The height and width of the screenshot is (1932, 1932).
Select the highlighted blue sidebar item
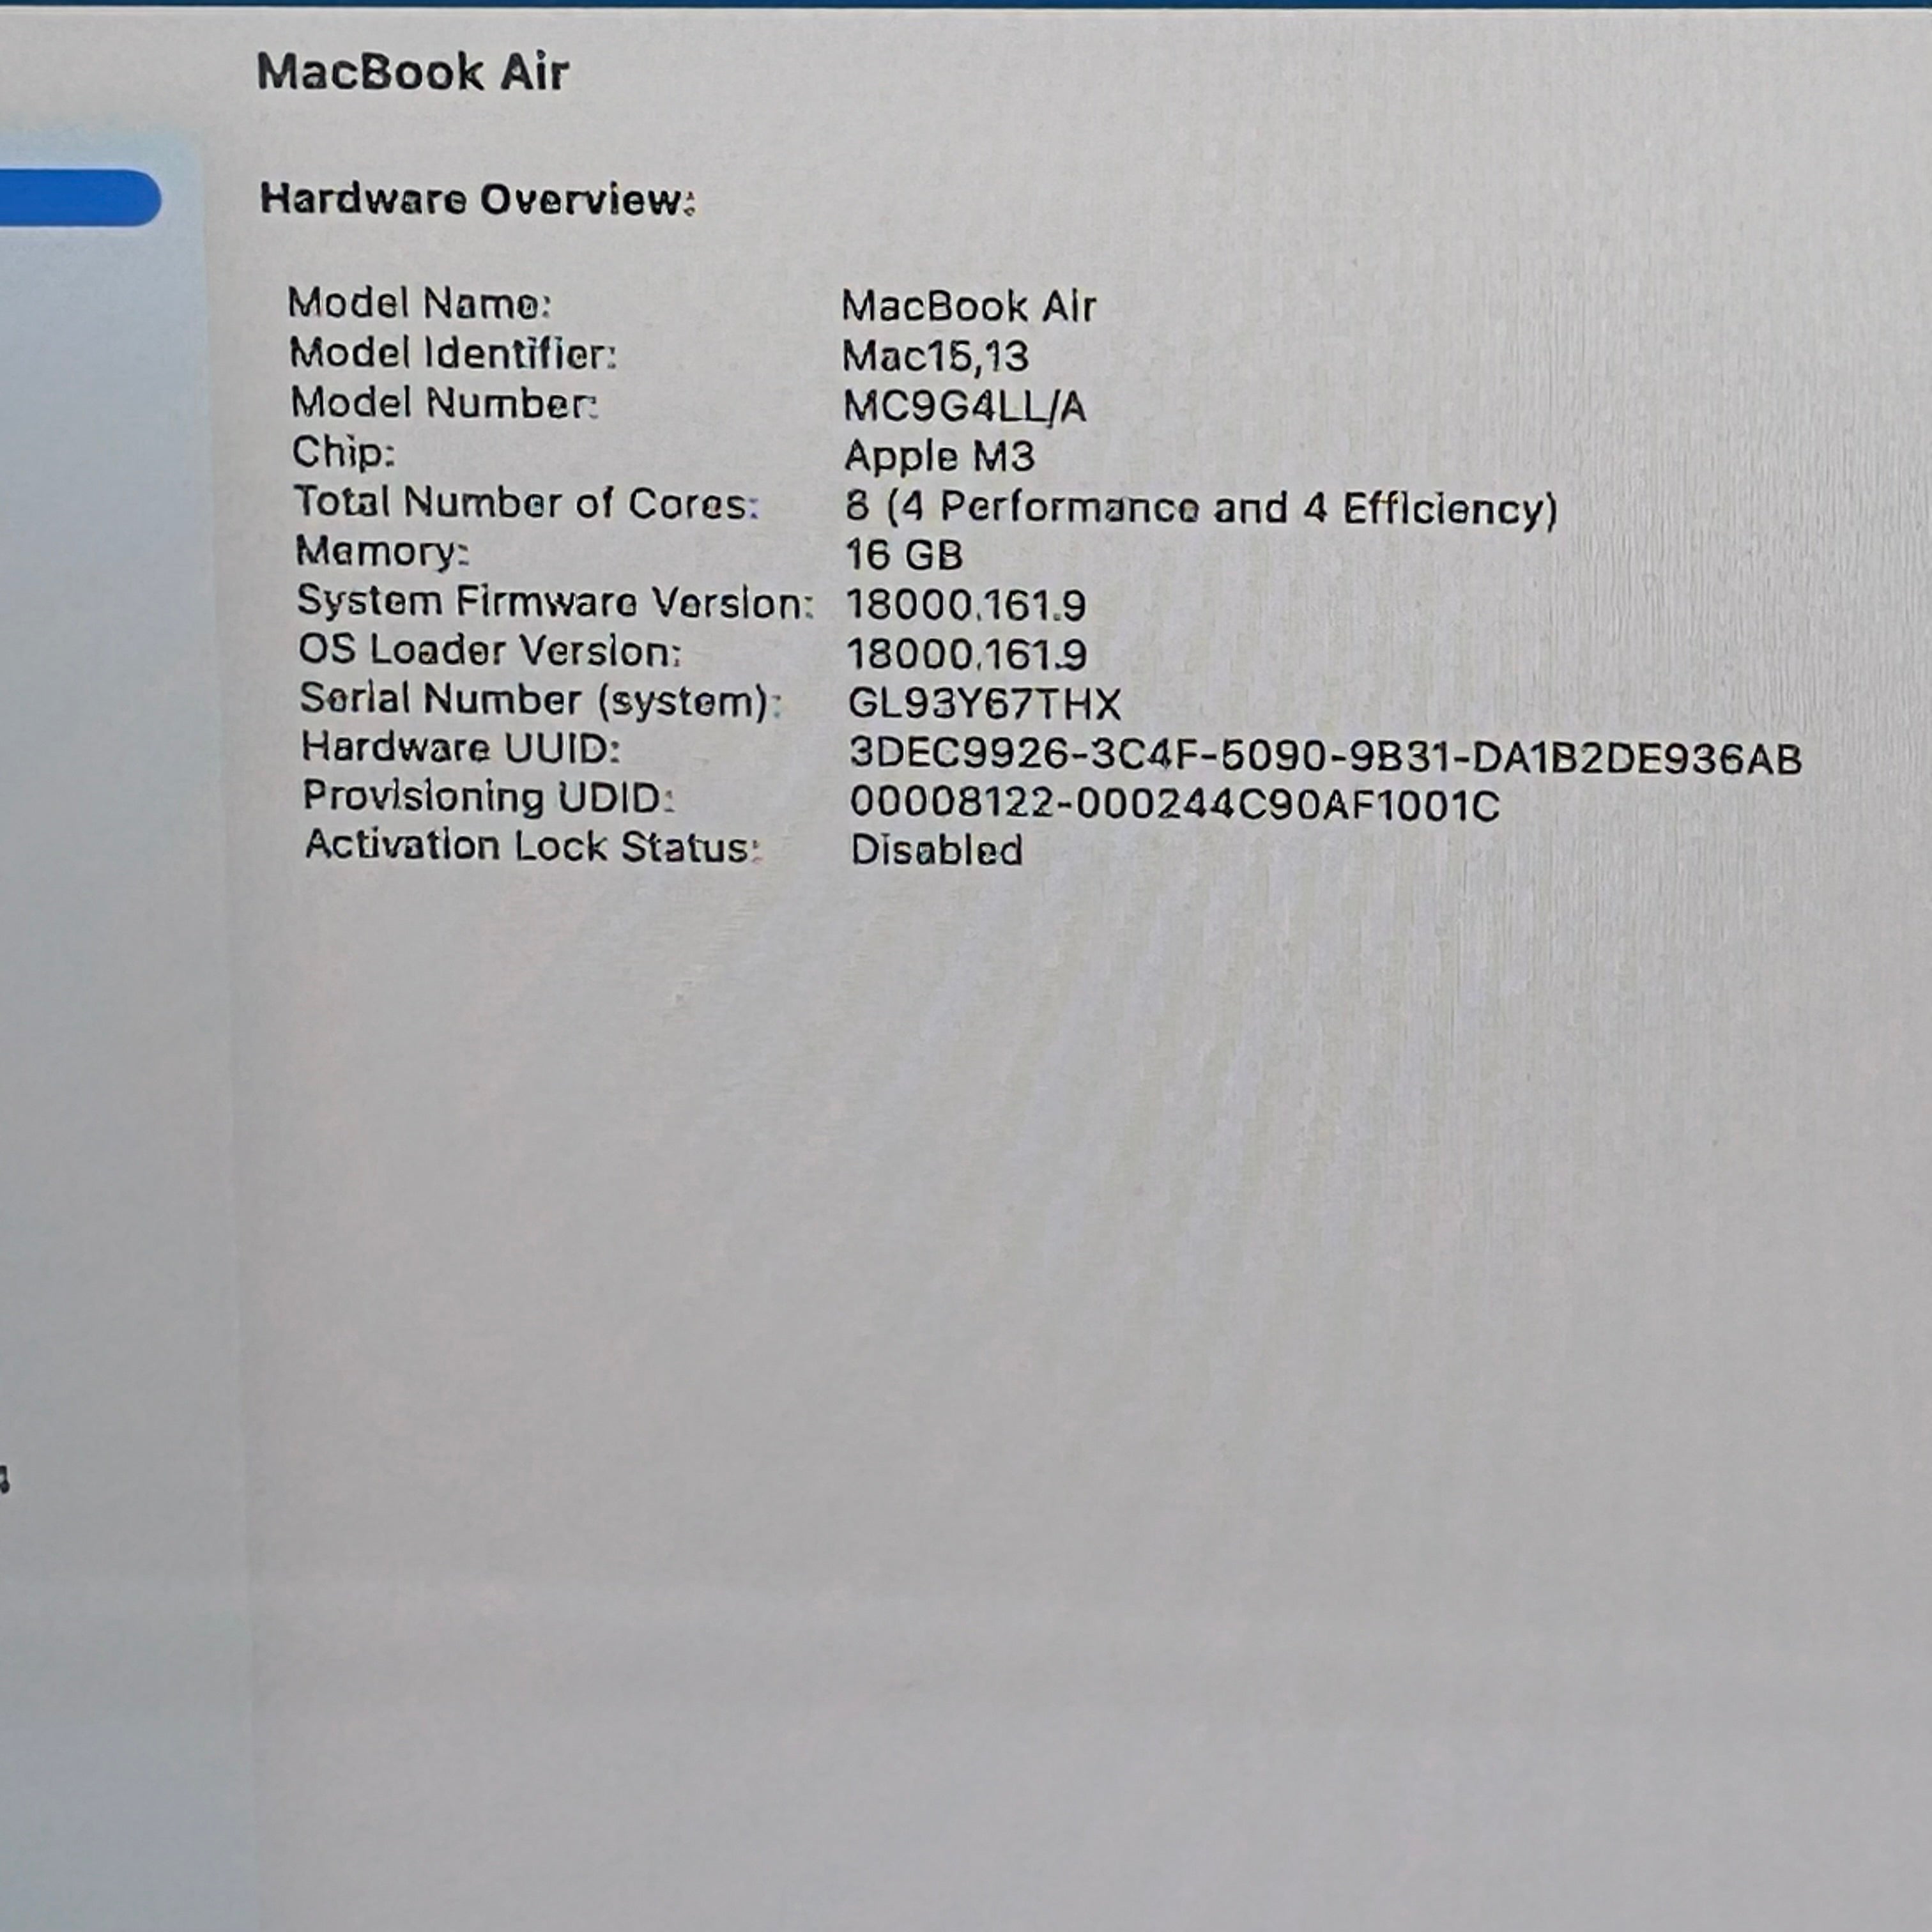pyautogui.click(x=80, y=198)
